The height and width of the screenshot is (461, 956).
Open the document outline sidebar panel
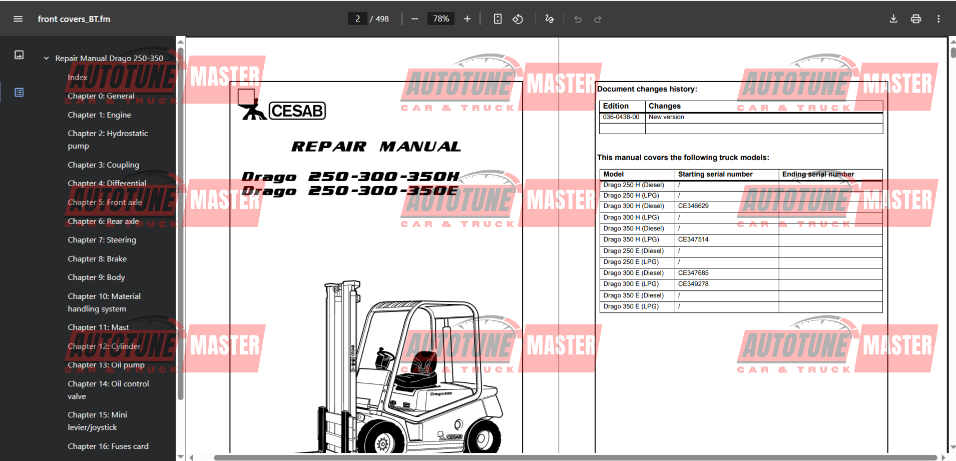coord(19,92)
